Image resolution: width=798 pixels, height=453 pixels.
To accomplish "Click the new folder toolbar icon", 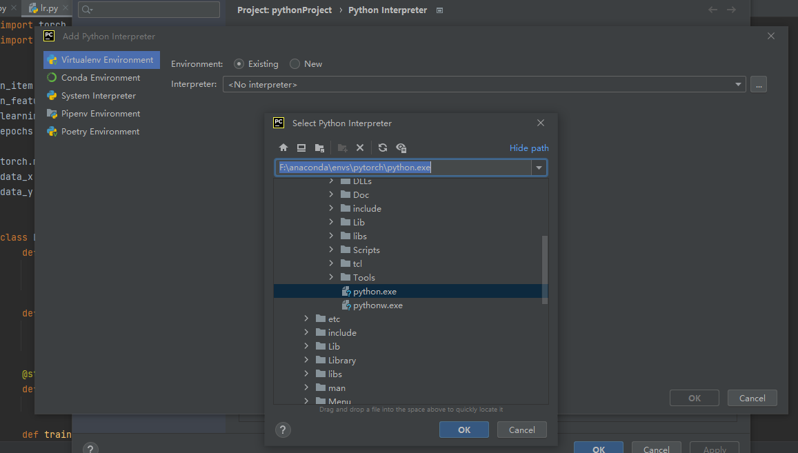I will (x=343, y=148).
